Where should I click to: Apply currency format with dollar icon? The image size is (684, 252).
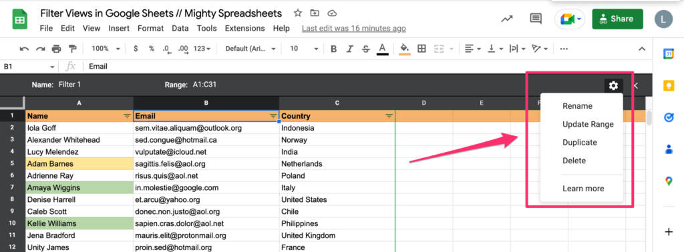coord(136,49)
